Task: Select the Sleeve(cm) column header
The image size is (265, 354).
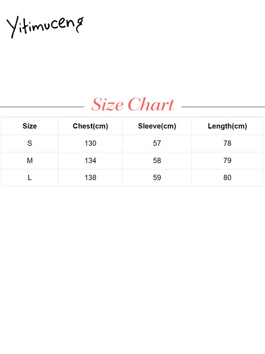Action: click(x=157, y=126)
